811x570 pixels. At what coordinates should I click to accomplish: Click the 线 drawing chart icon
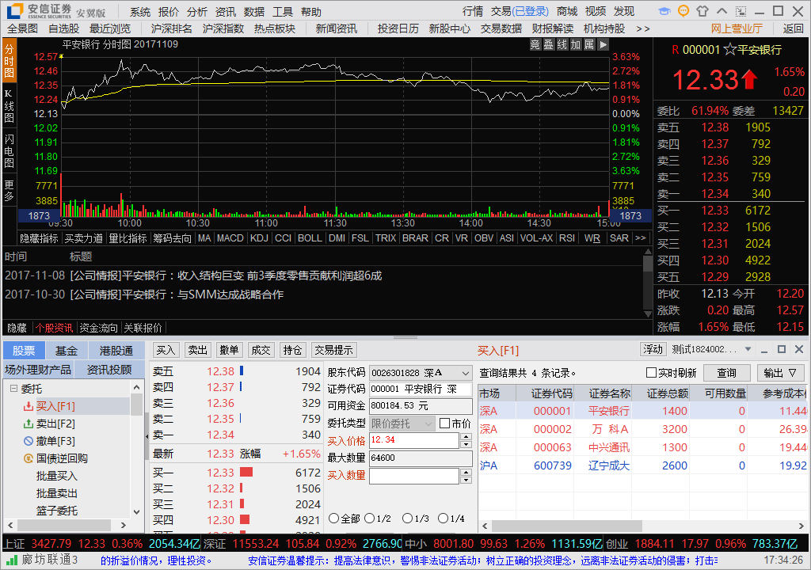pos(562,45)
